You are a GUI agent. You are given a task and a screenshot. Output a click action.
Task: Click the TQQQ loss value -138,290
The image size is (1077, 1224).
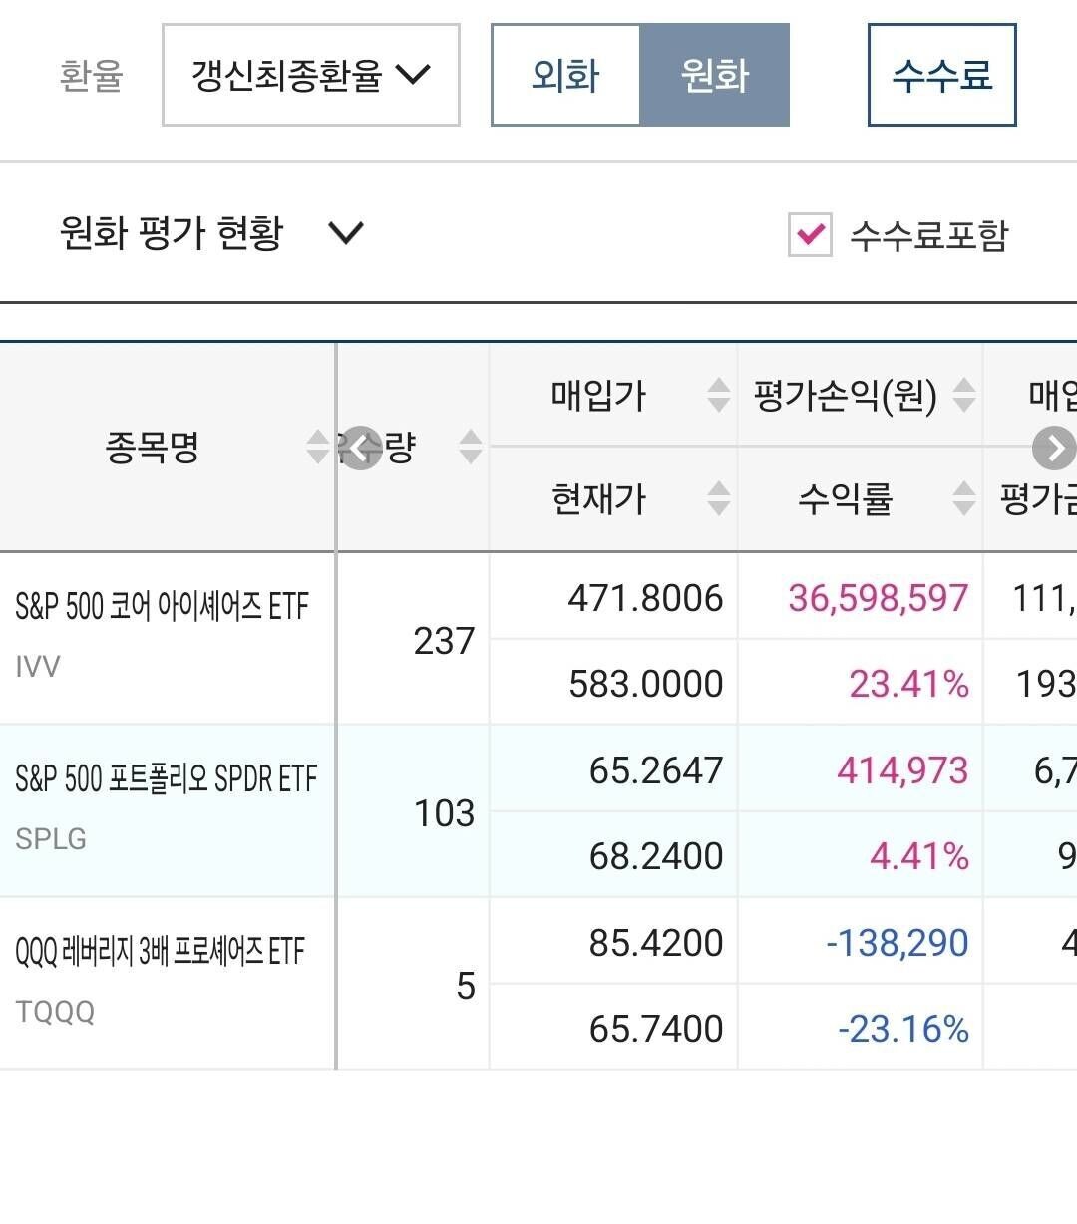click(897, 942)
